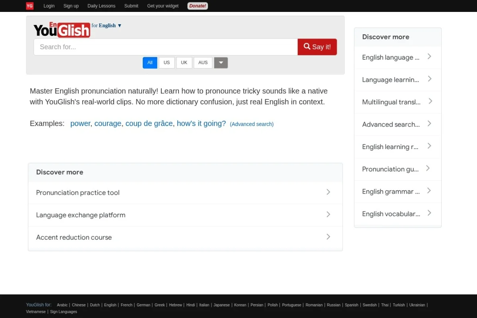Switch to YouGlish for Korean
Screen dimensions: 477x318
coord(240,305)
